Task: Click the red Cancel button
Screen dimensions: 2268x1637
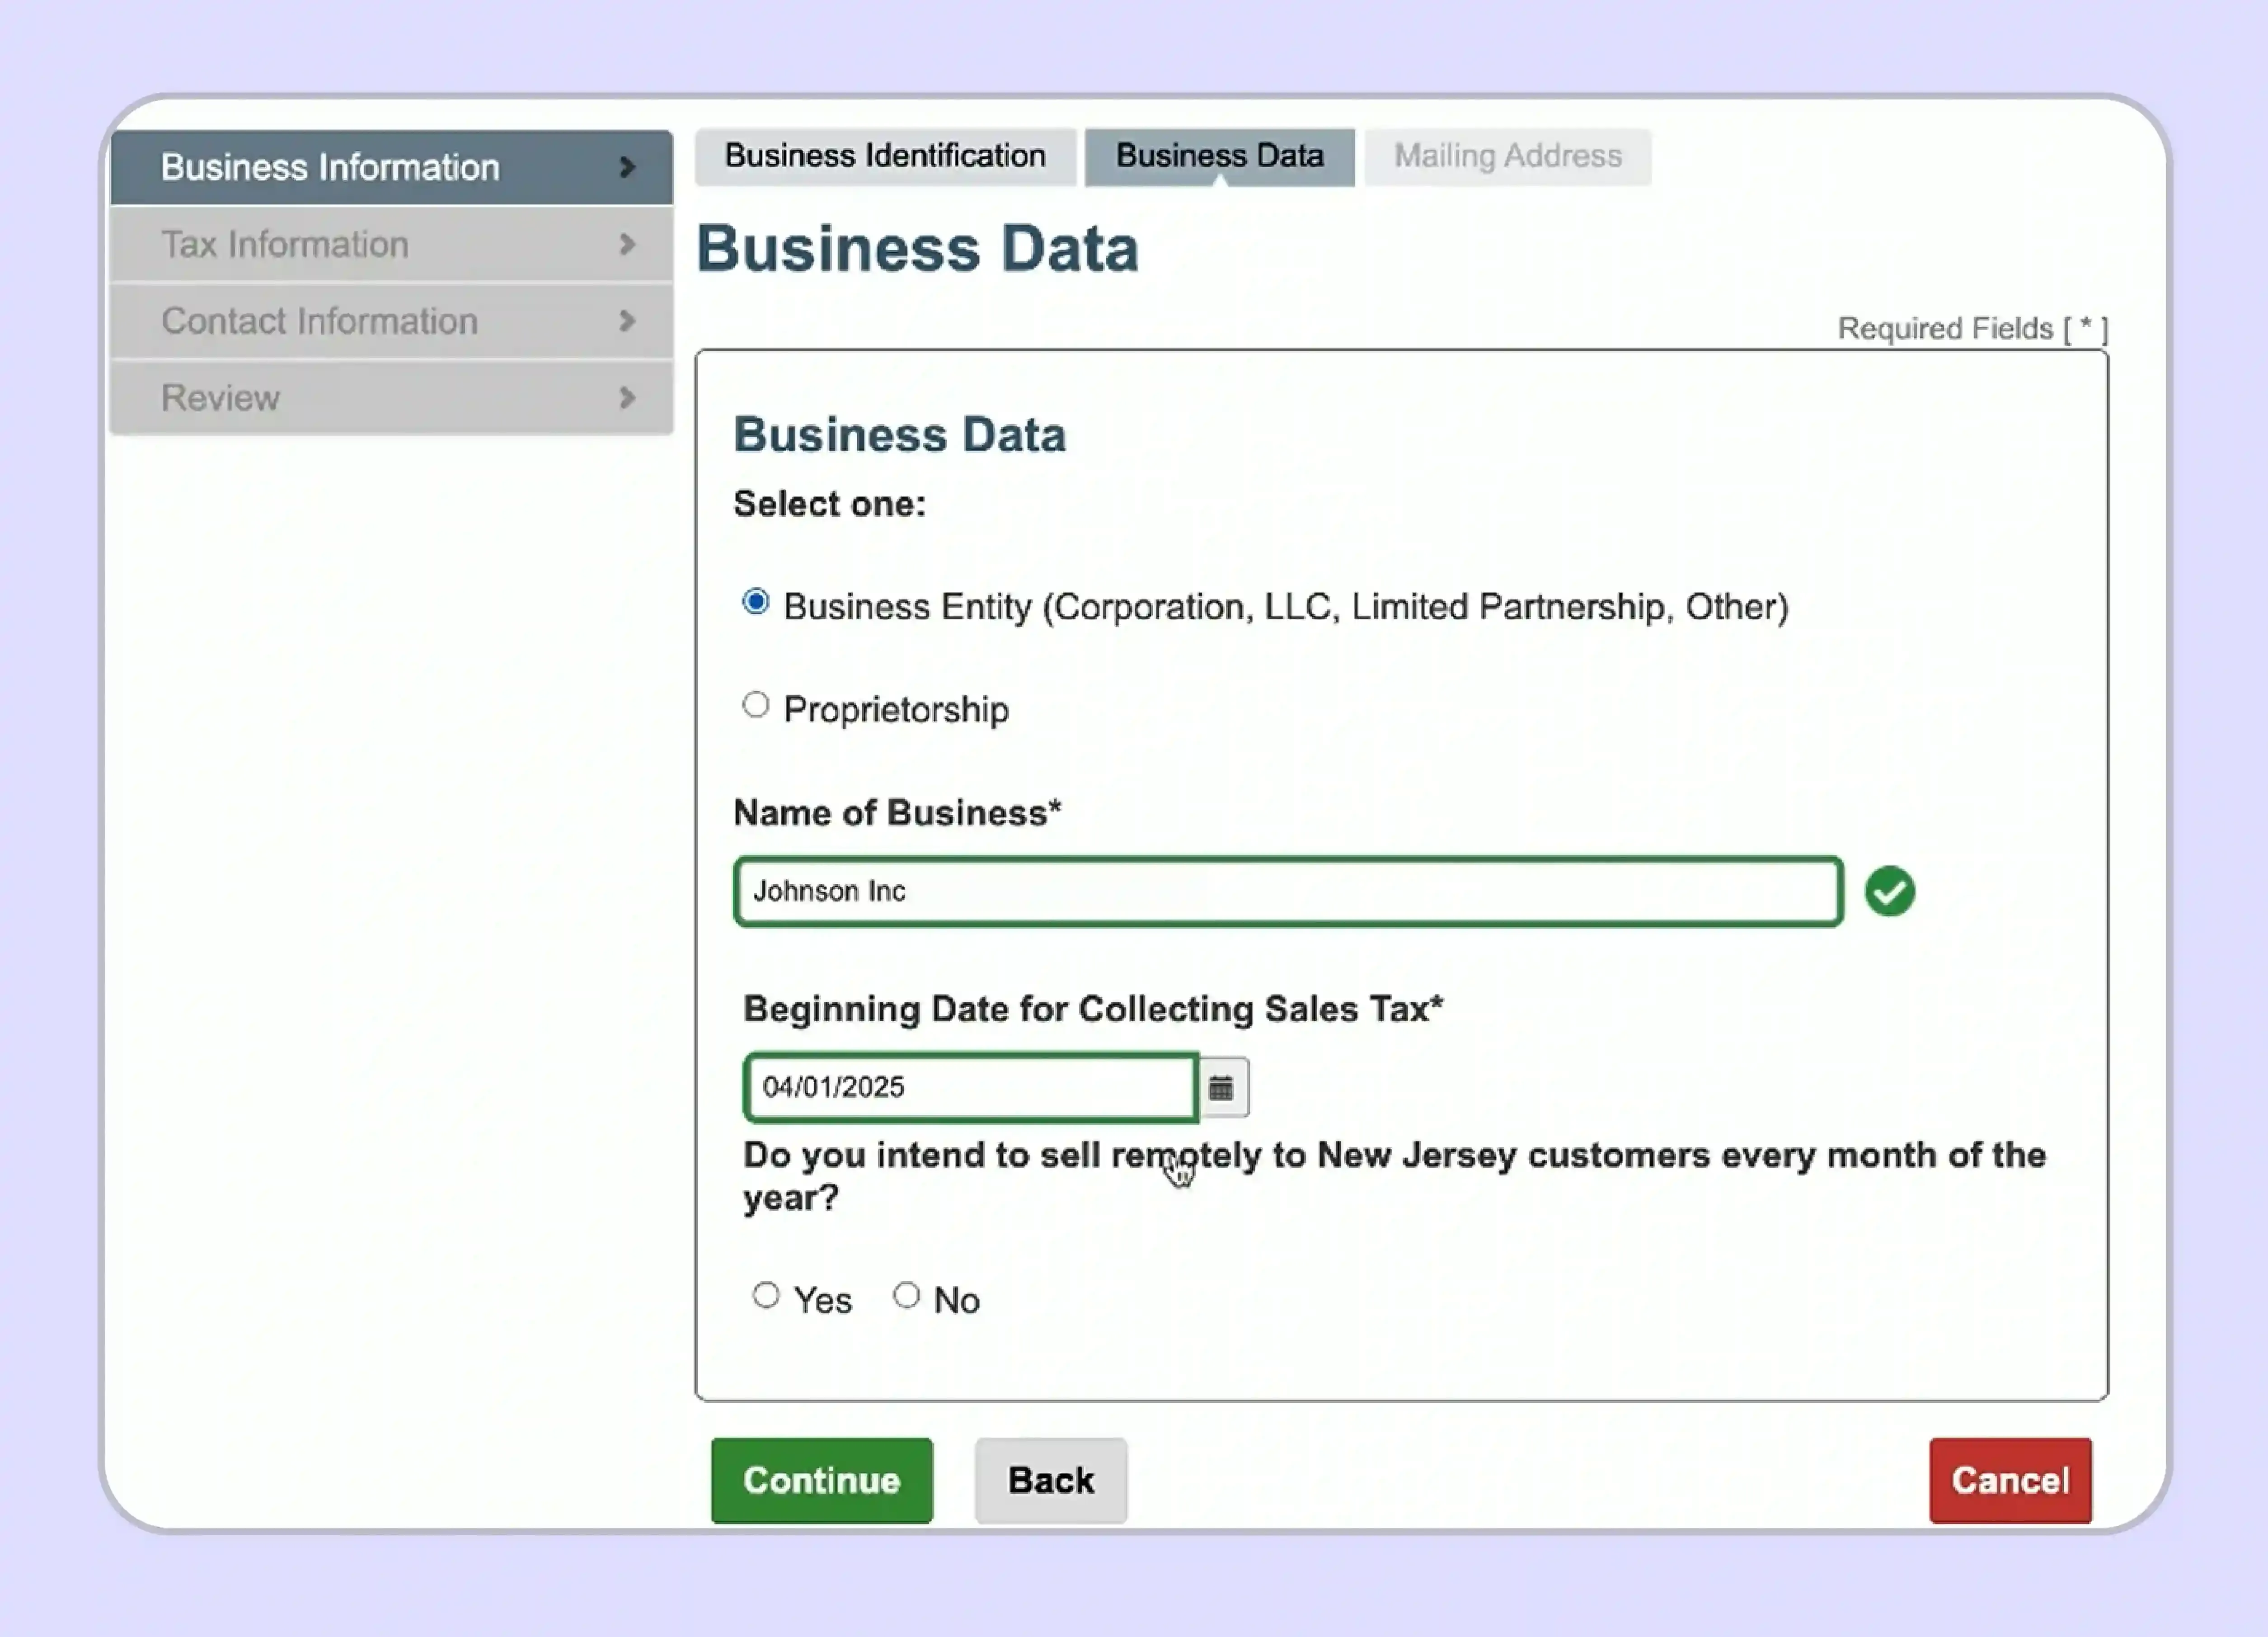Action: coord(2010,1481)
